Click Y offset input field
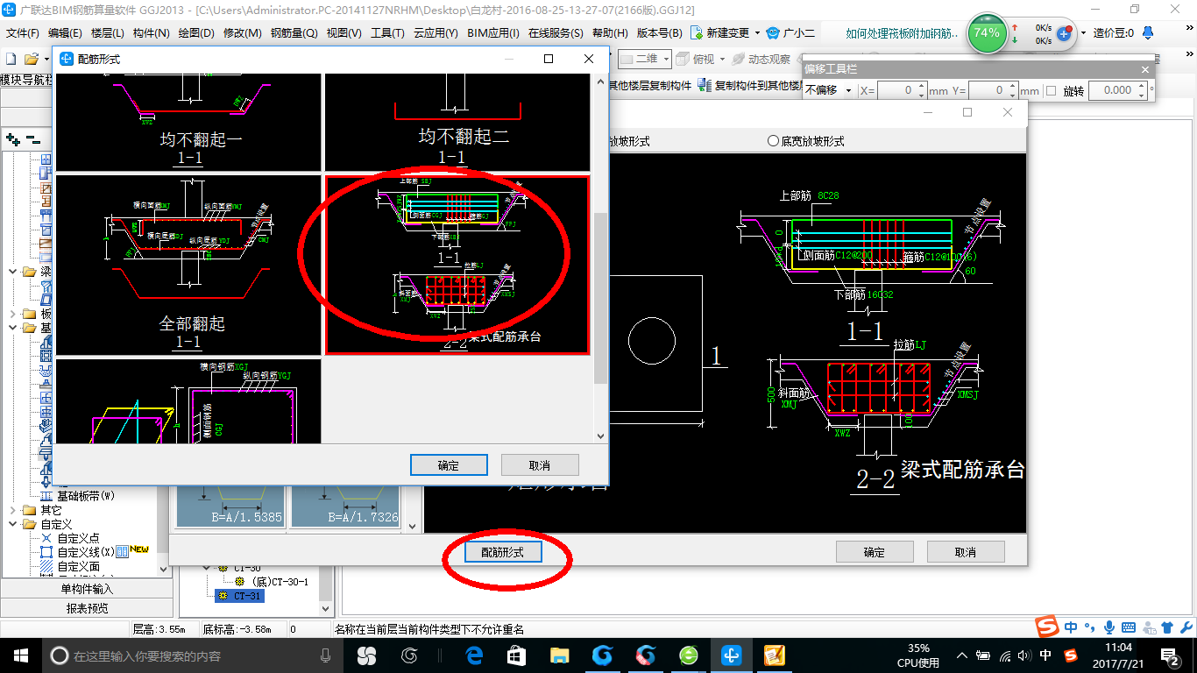The height and width of the screenshot is (673, 1197). point(988,90)
